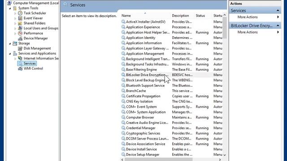Screen dimensions: 287x161
Task: Click the gear icon for Application Identity
Action: click(123, 38)
